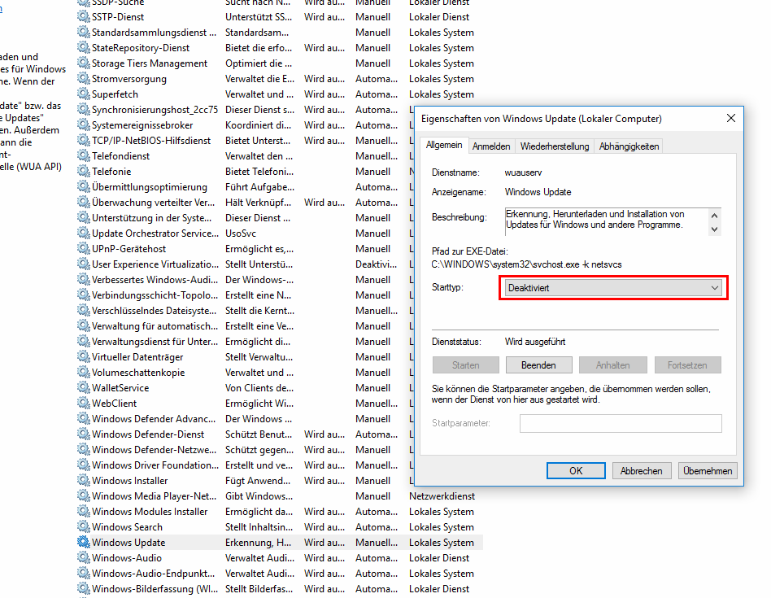Select the Windows Driver Foundation... row
This screenshot has width=771, height=598.
point(245,465)
